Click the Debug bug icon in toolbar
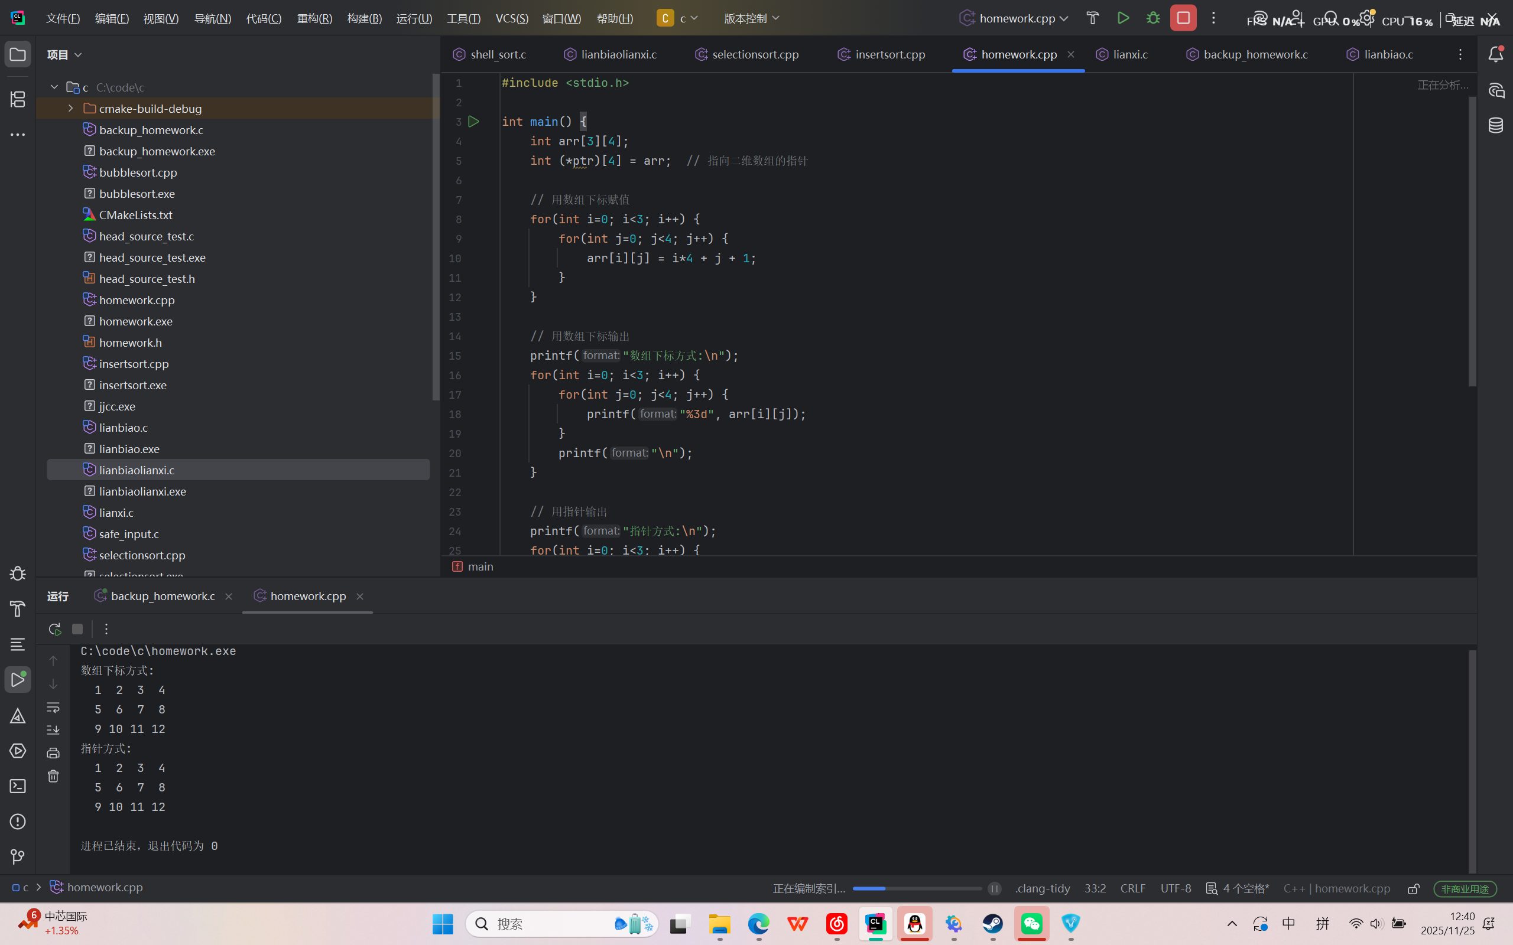This screenshot has height=945, width=1513. 1153,18
